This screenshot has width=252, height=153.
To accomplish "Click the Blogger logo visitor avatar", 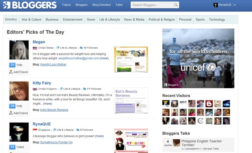I will click(x=209, y=104).
